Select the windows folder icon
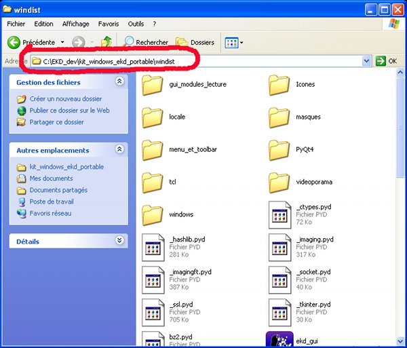The image size is (407, 348). pos(152,215)
